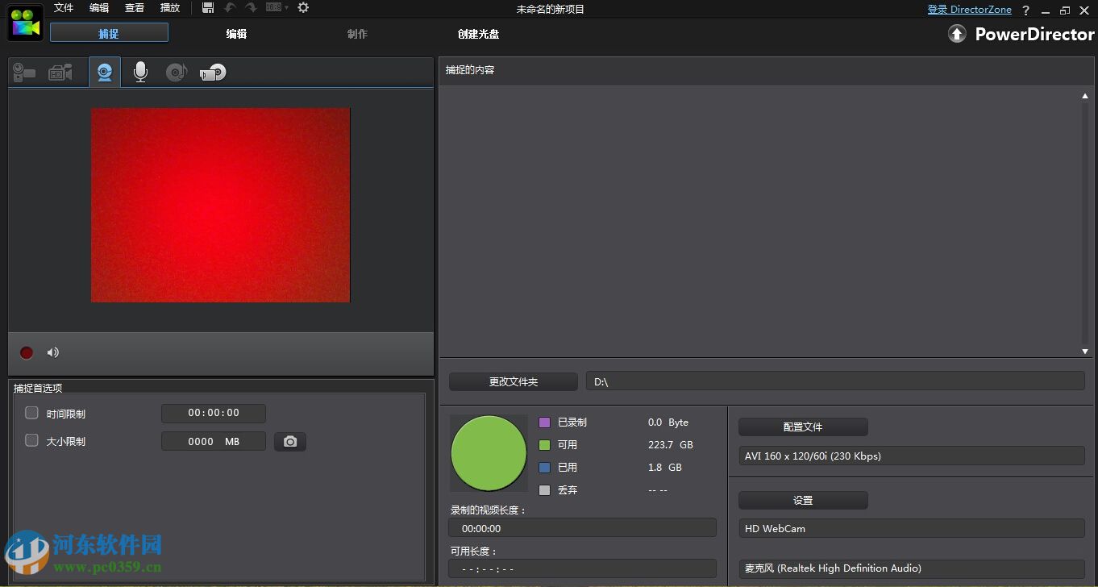Select the microphone capture source

tap(141, 72)
